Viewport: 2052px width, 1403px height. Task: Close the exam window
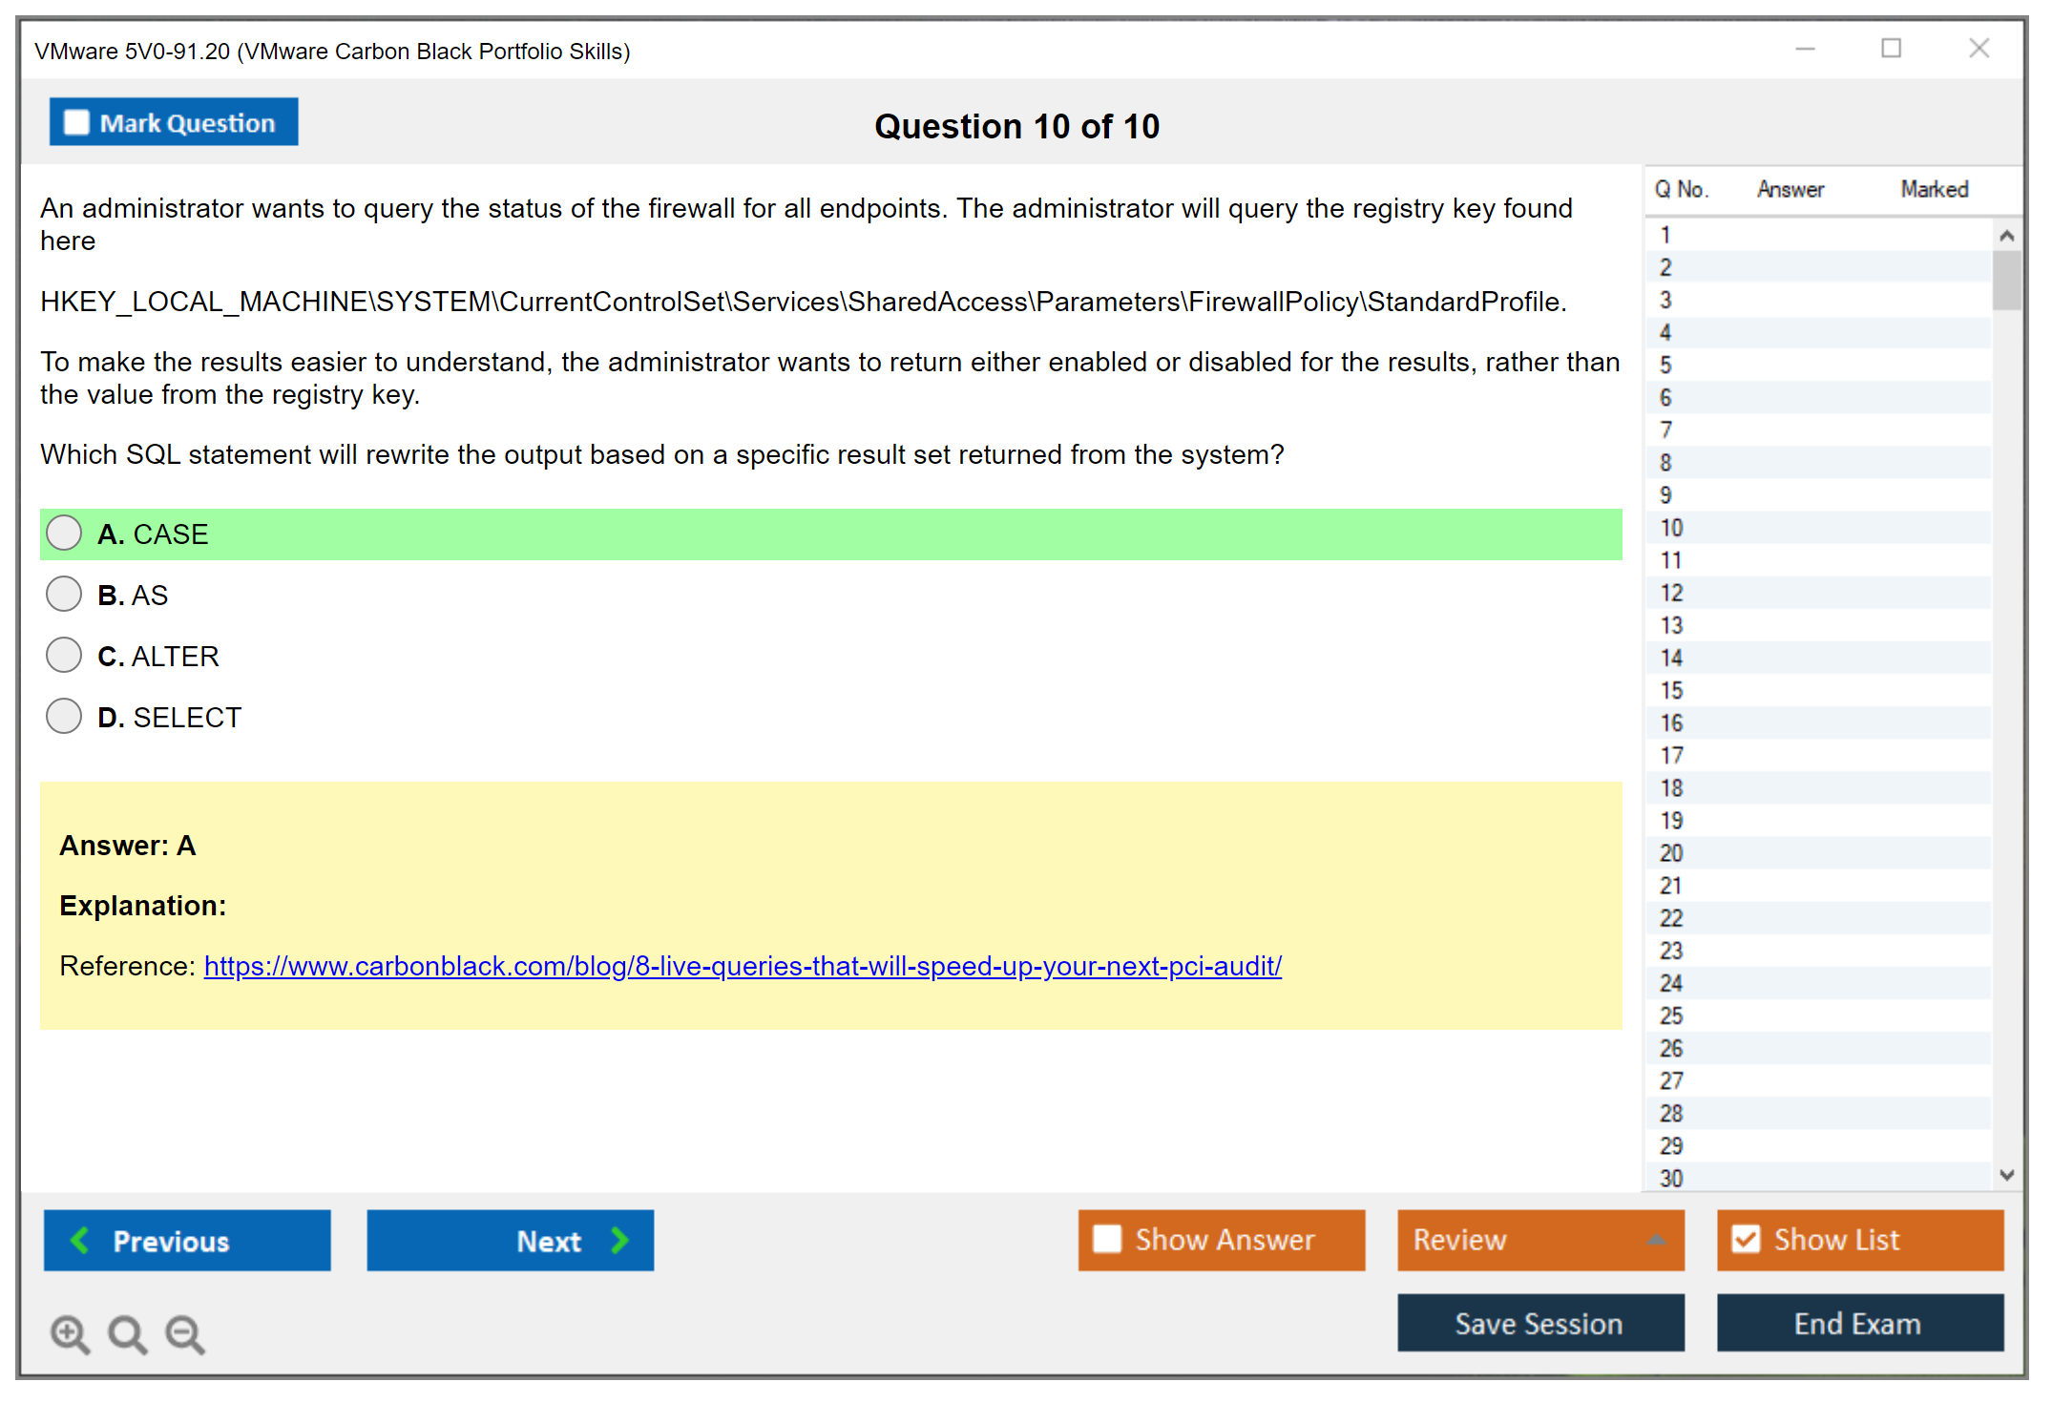[x=1979, y=49]
